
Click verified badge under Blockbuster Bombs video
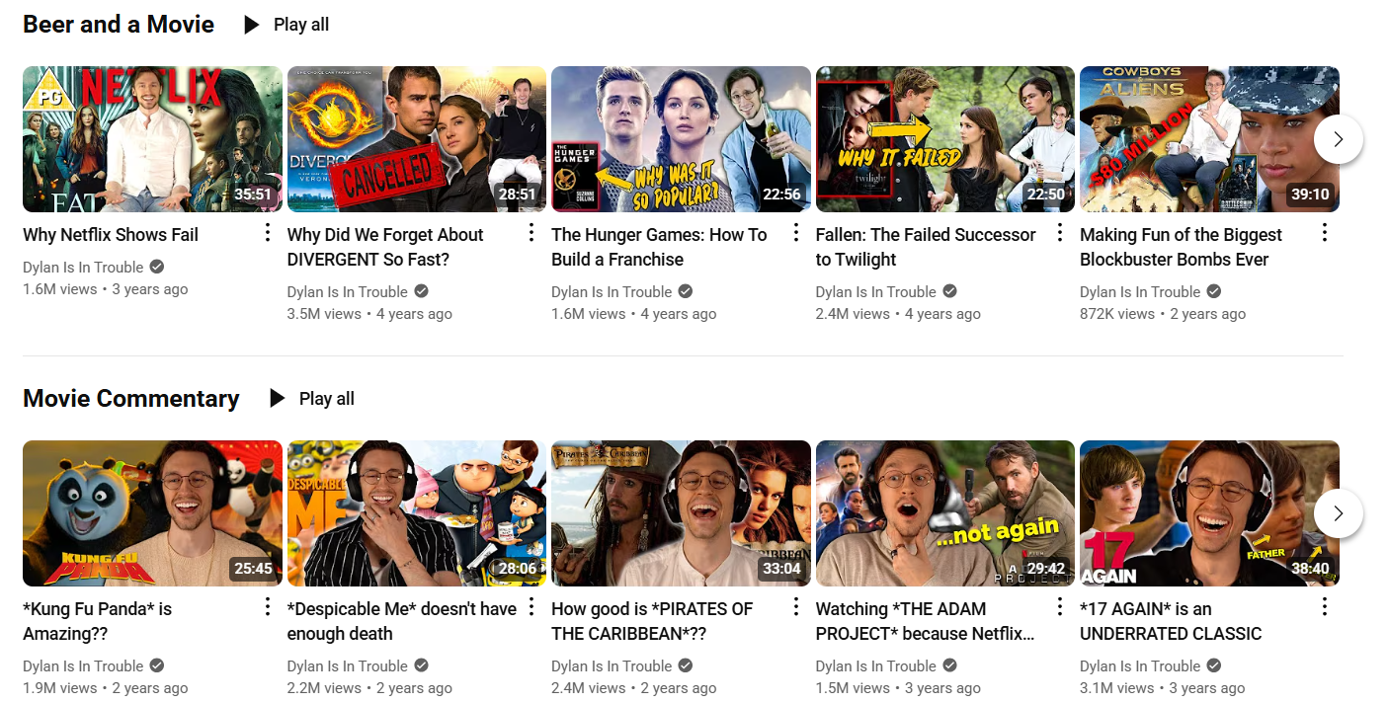point(1214,292)
